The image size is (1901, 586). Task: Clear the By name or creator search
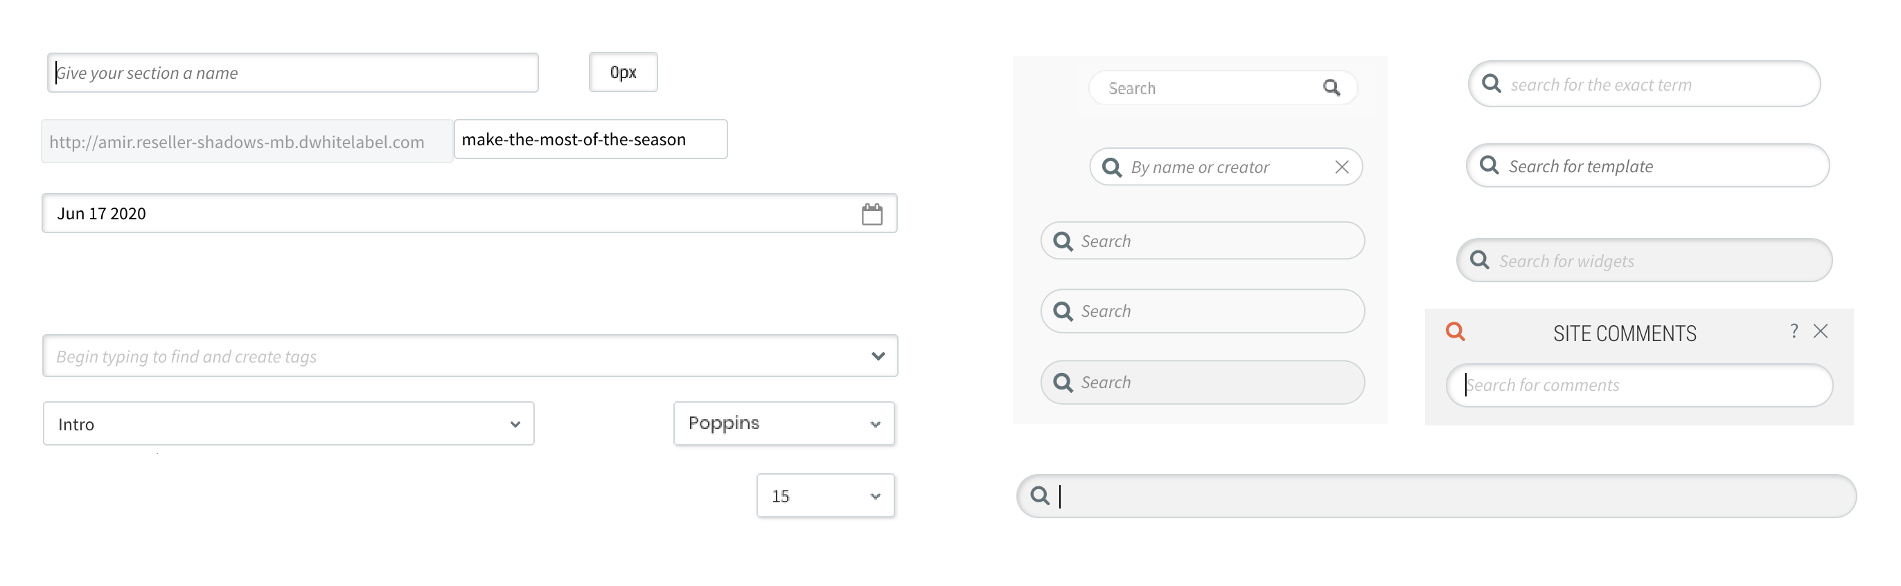click(1341, 167)
